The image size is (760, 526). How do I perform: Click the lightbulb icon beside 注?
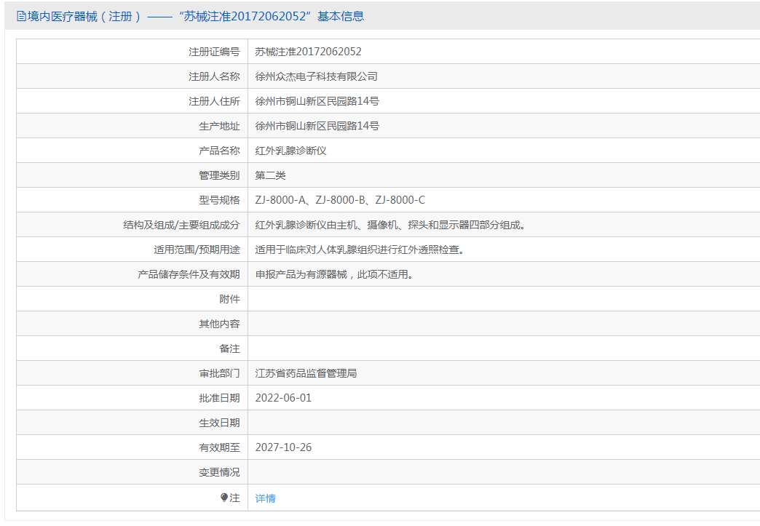(224, 498)
